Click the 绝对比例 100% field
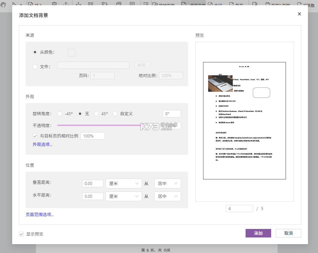The image size is (318, 253). [171, 76]
